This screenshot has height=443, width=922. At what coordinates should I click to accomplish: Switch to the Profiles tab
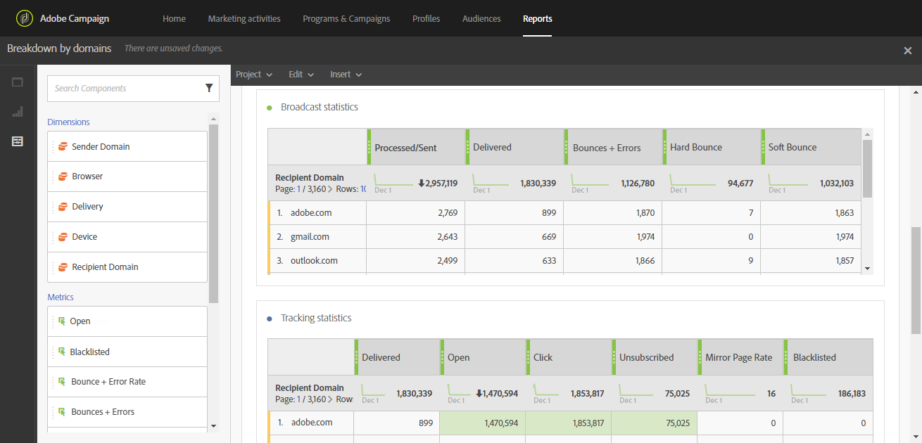point(426,19)
